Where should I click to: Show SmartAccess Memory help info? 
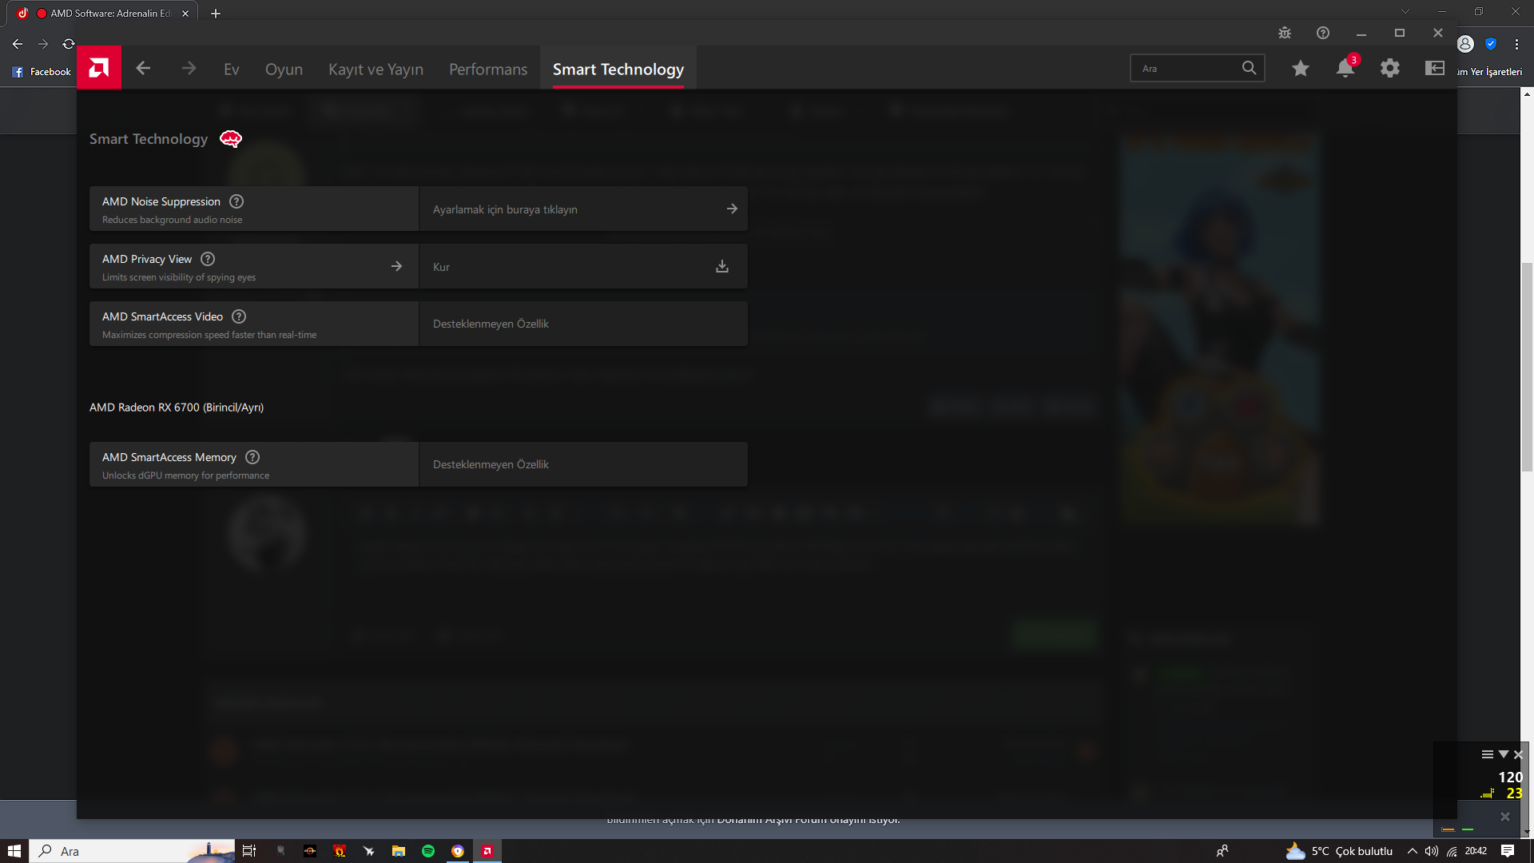(x=252, y=457)
